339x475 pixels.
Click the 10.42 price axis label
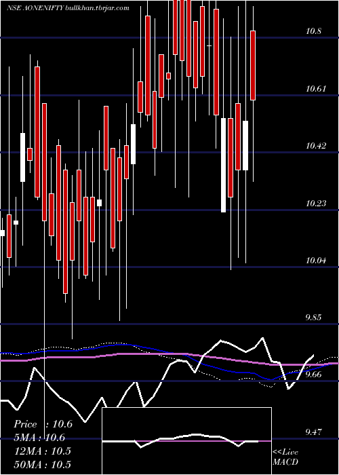316,146
